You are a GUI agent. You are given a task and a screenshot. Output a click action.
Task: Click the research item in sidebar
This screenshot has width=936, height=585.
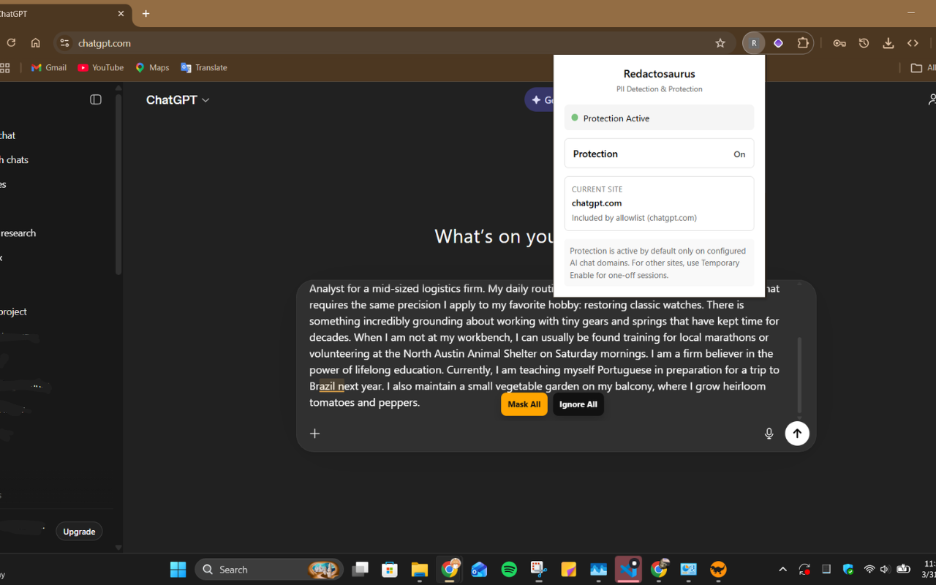pos(18,233)
